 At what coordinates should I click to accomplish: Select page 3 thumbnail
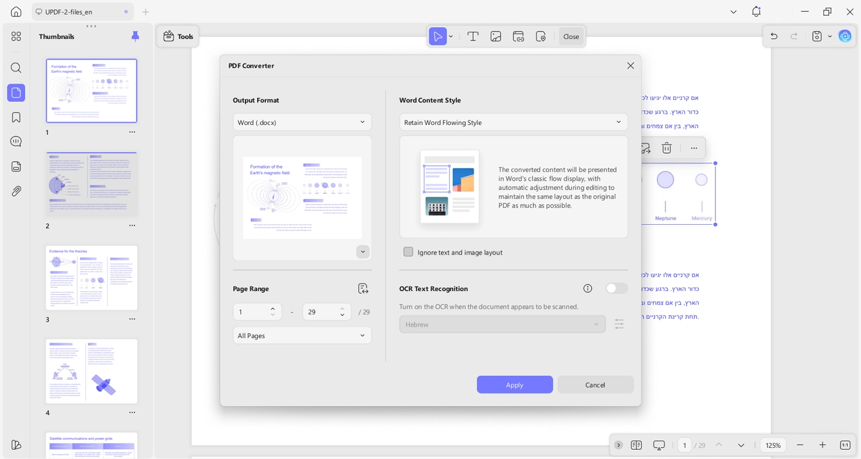pos(91,278)
